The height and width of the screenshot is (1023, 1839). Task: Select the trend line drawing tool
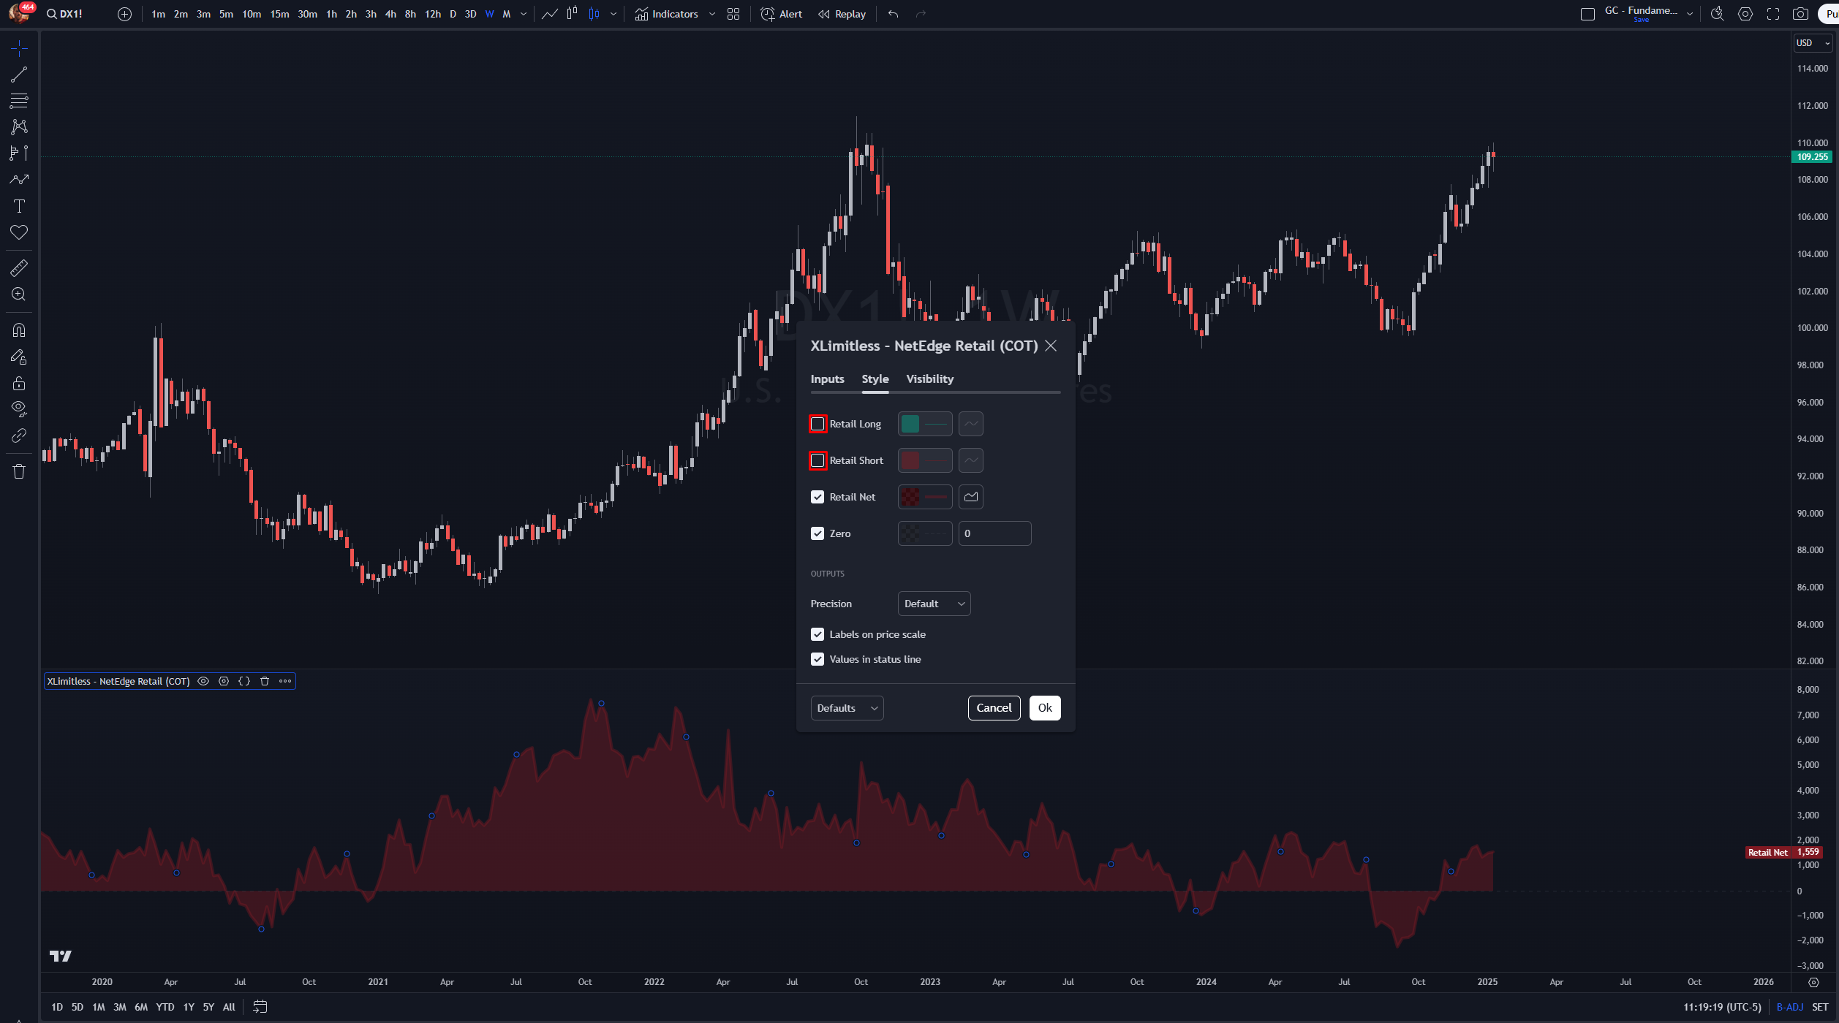point(19,75)
